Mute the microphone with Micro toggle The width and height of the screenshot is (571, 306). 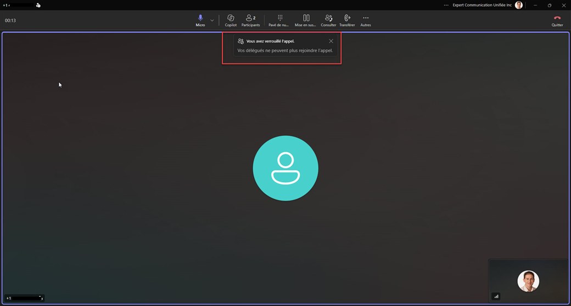200,20
